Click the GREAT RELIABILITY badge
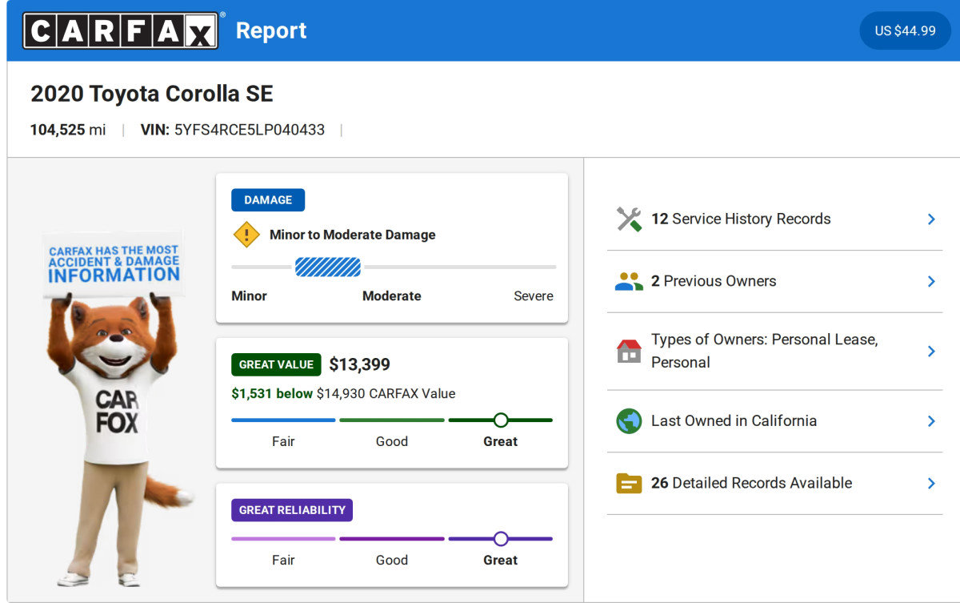Screen dimensions: 960x603 click(292, 510)
